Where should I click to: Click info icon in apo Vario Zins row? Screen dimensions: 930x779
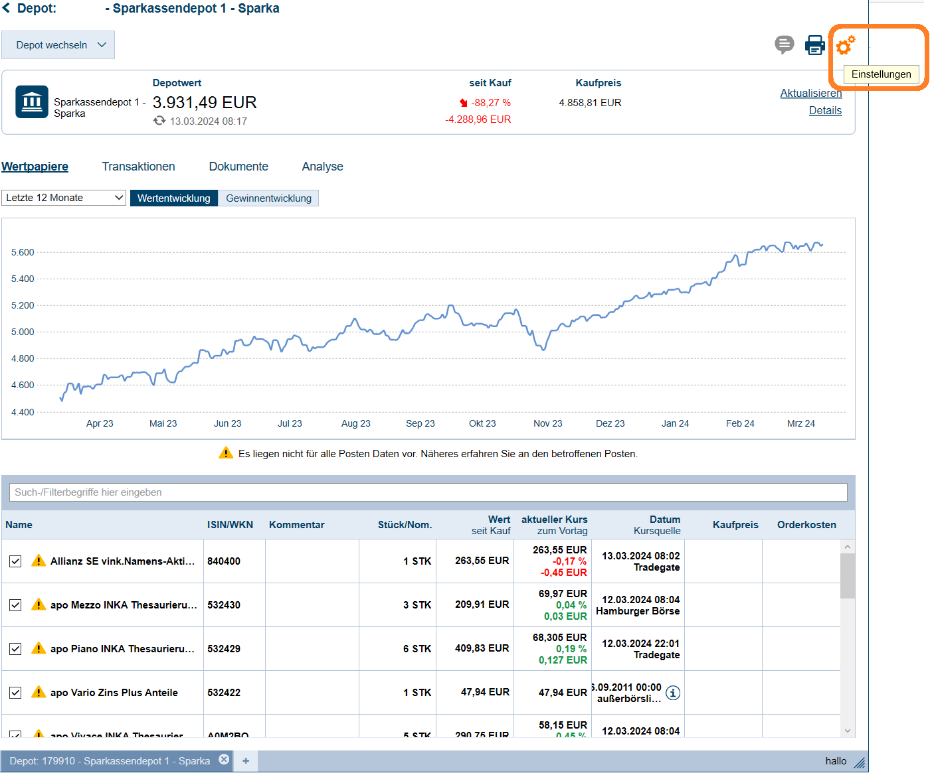coord(673,693)
